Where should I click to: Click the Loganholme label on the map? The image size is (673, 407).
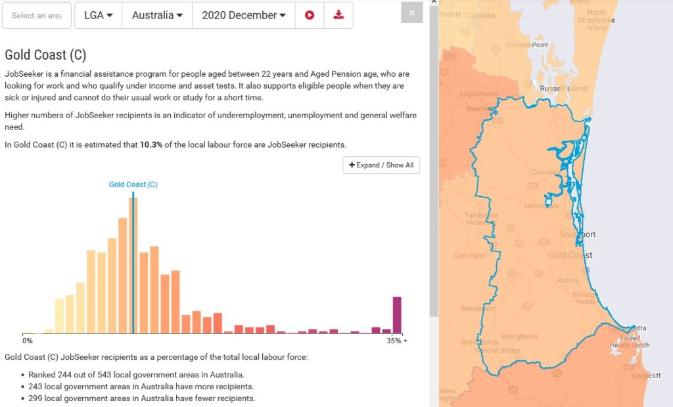pyautogui.click(x=479, y=94)
